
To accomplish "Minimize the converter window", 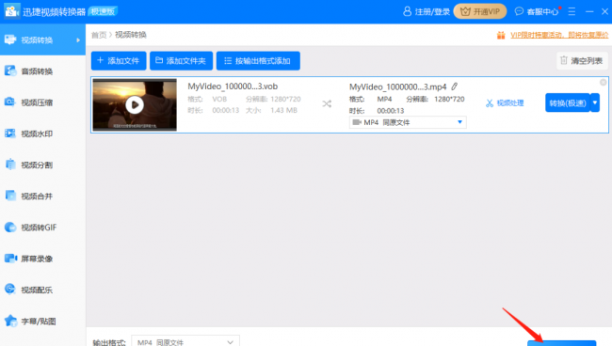I will tap(589, 11).
